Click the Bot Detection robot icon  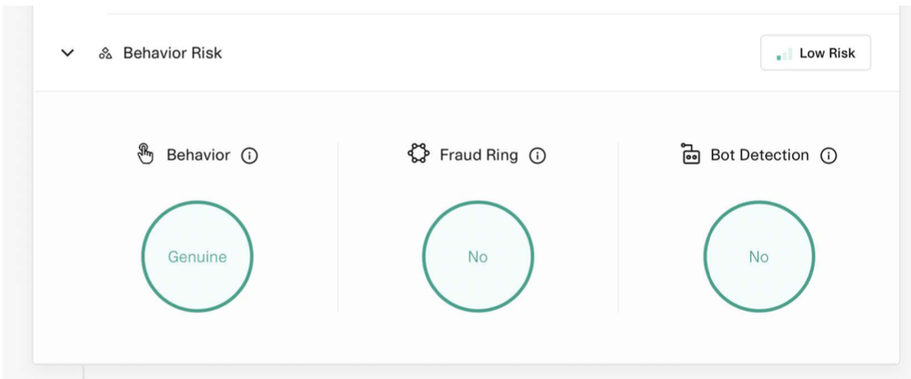690,155
